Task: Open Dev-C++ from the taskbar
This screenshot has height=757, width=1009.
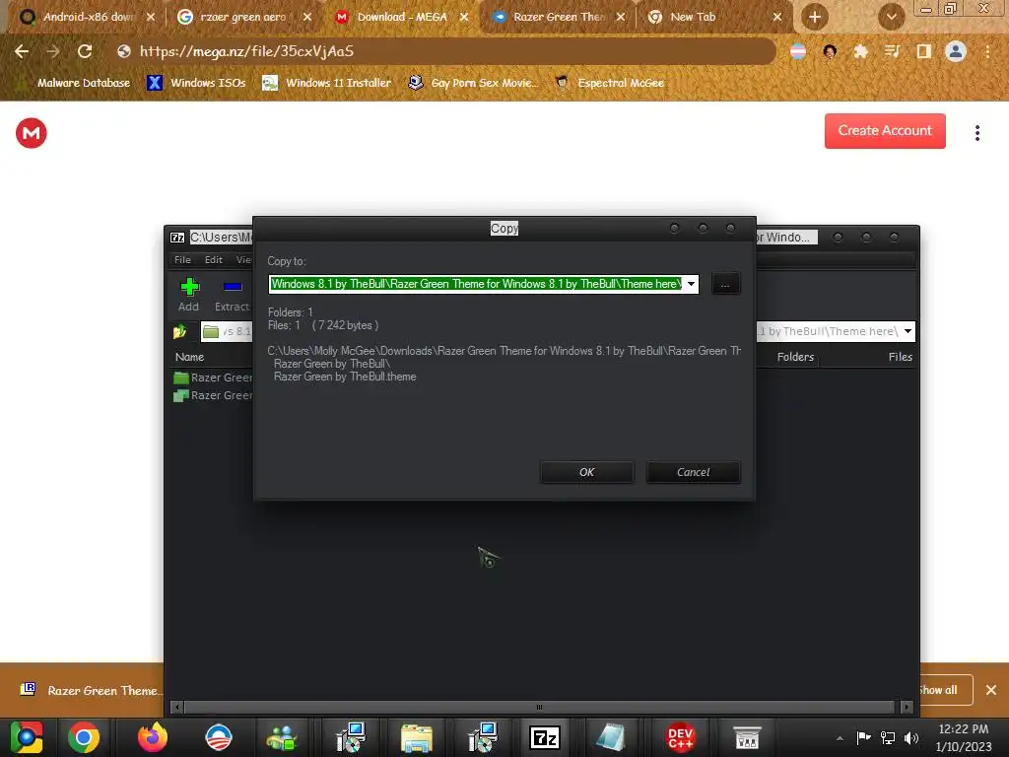Action: click(x=680, y=737)
